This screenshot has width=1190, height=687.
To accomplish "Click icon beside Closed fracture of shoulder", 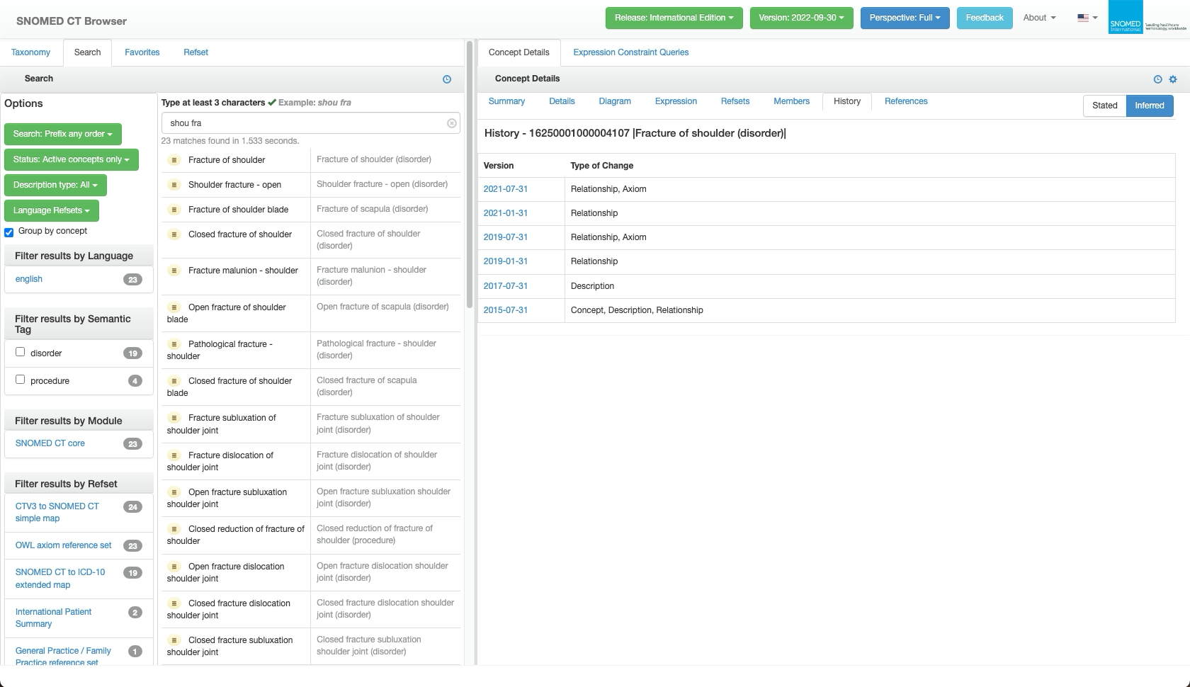I will tap(174, 234).
